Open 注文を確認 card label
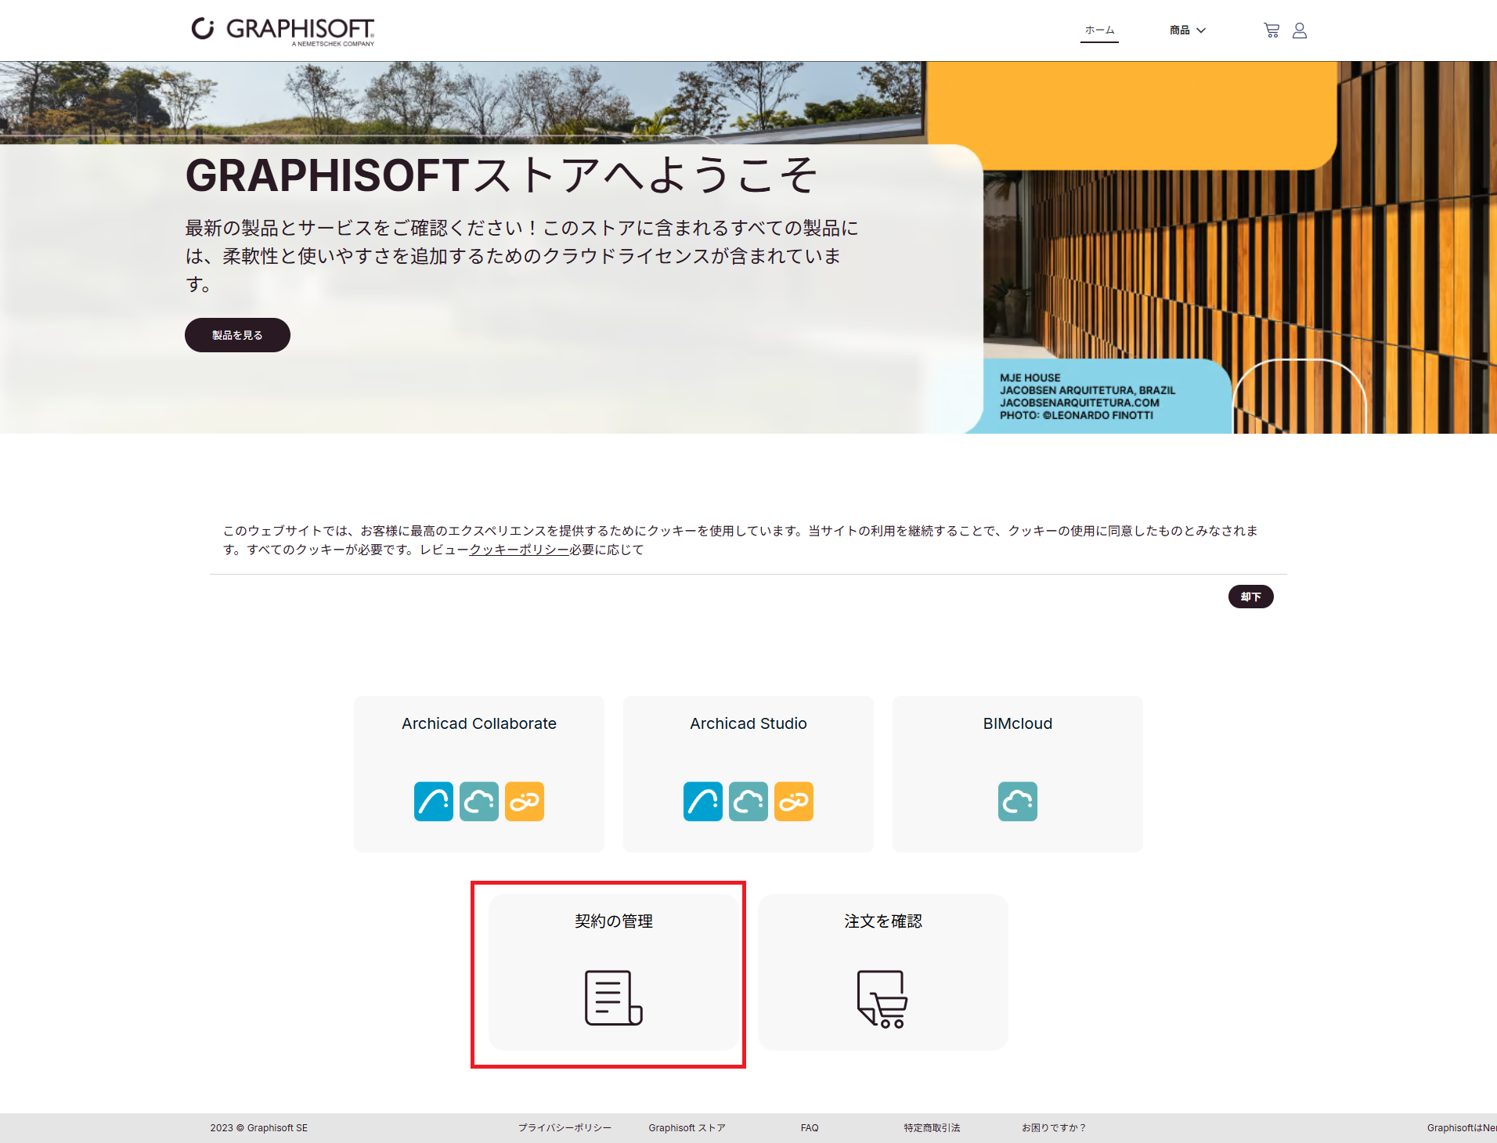Screen dimensions: 1497x1143 pyautogui.click(x=883, y=921)
